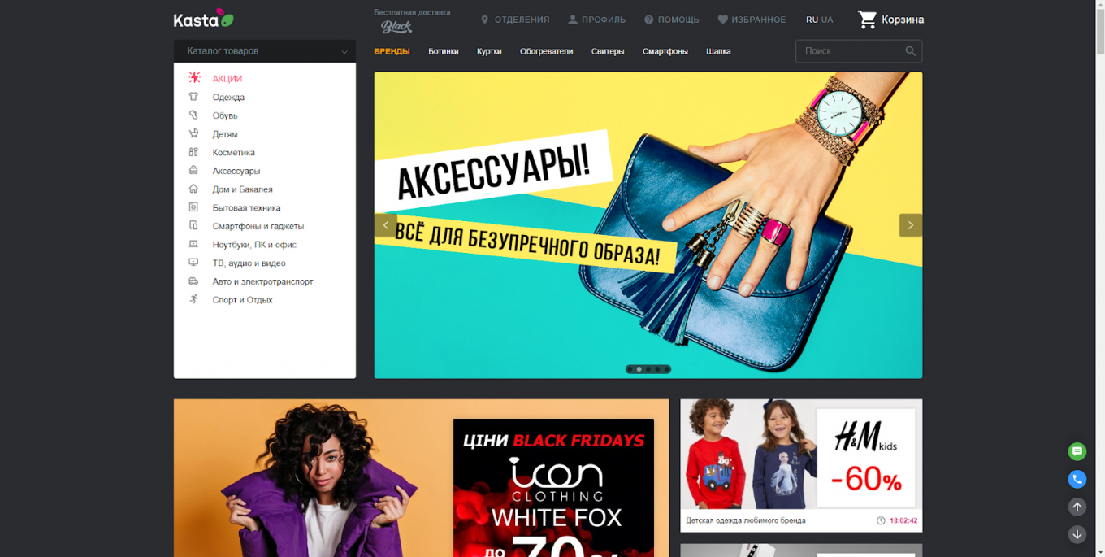Open the Помощь help link

click(672, 19)
